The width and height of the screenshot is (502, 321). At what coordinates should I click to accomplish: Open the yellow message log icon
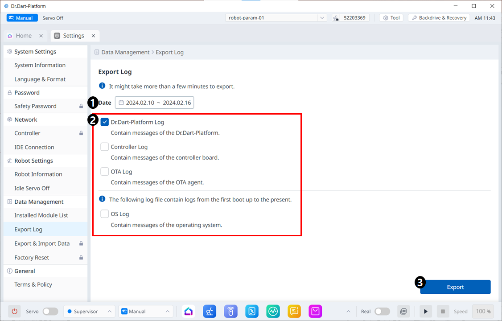[294, 311]
